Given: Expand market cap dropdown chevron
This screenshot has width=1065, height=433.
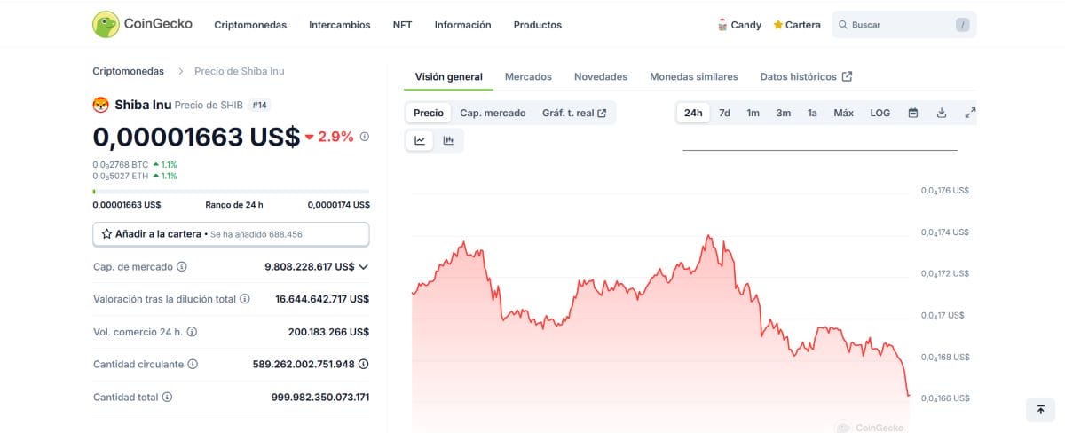Looking at the screenshot, I should 364,266.
